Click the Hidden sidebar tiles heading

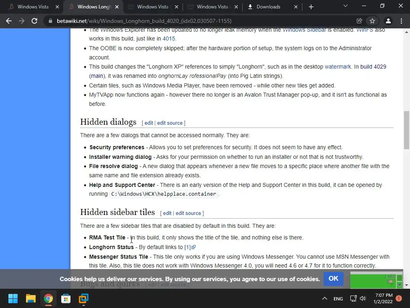[117, 212]
